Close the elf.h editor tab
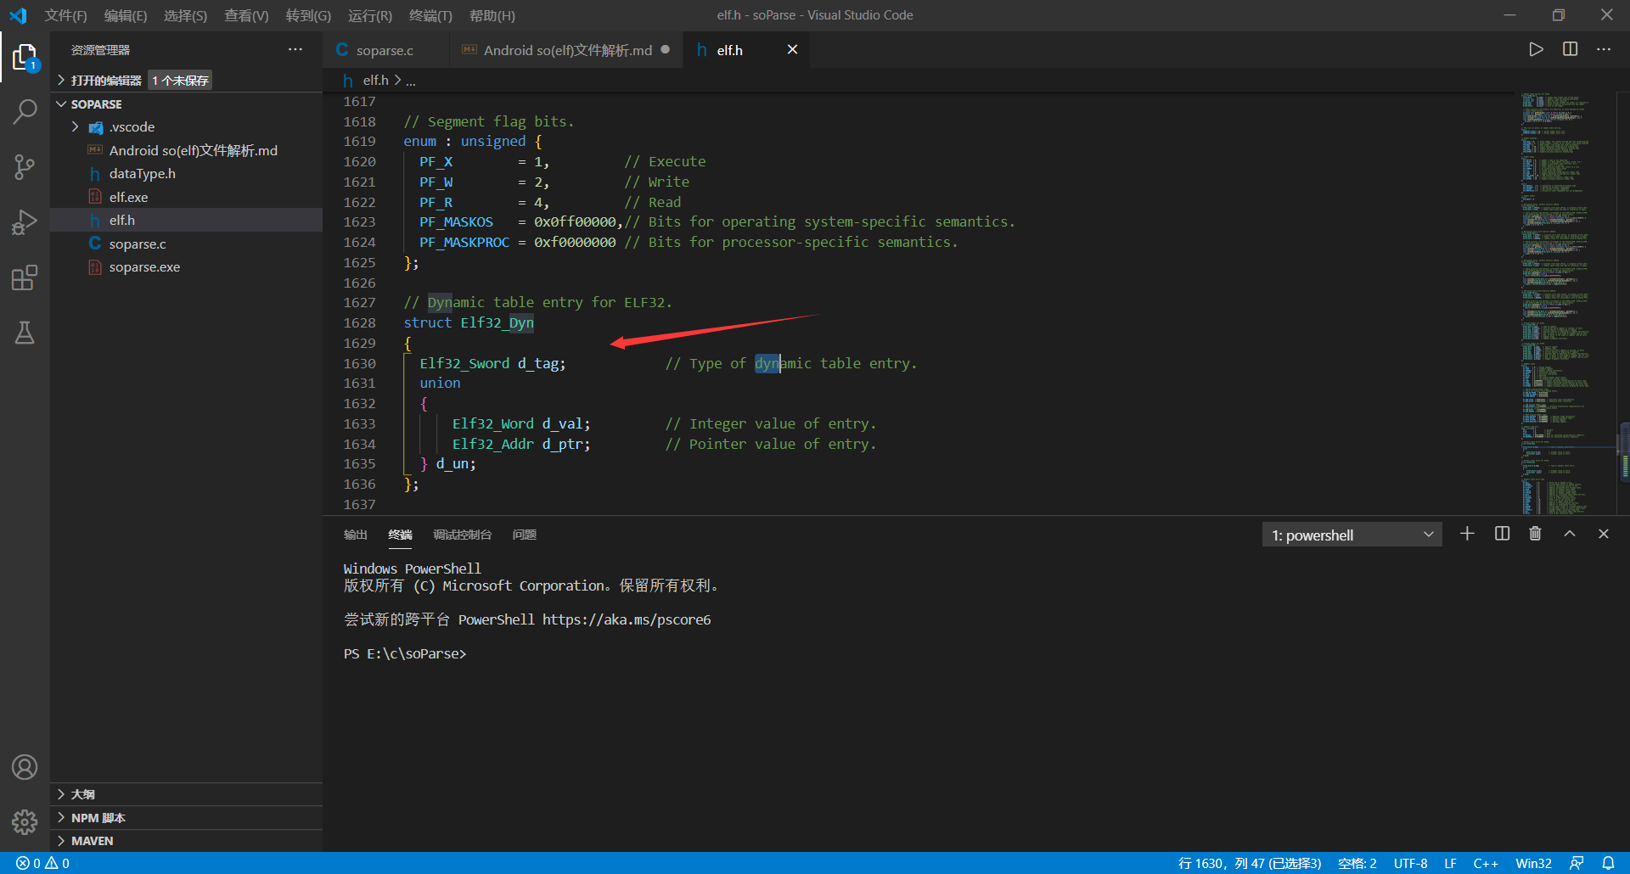The height and width of the screenshot is (874, 1630). (x=792, y=50)
